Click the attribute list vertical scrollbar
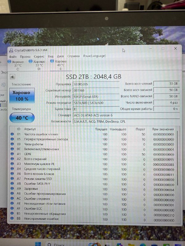The image size is (185, 246). pyautogui.click(x=178, y=158)
